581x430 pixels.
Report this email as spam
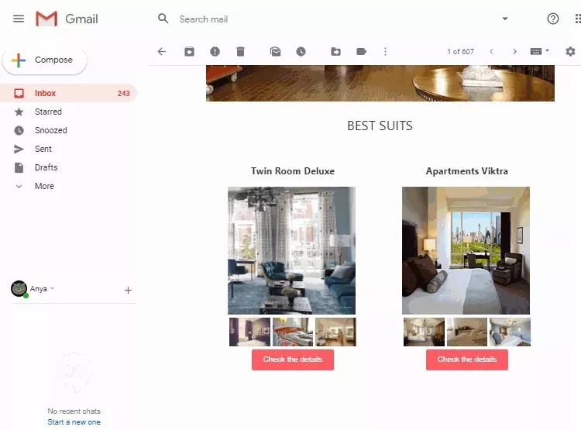coord(215,52)
